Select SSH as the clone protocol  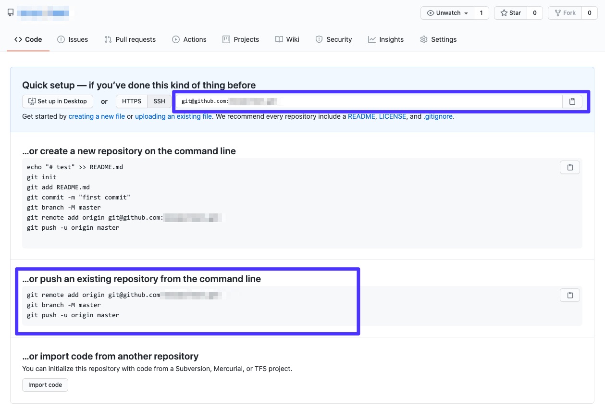(159, 101)
